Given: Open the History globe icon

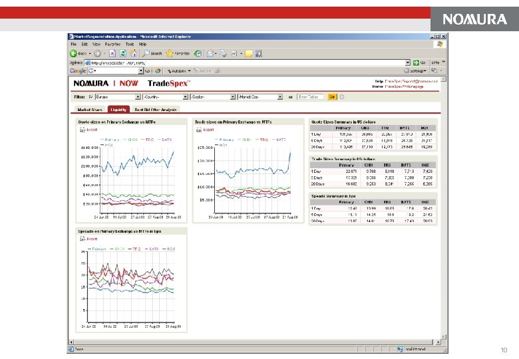Looking at the screenshot, I should tap(198, 53).
